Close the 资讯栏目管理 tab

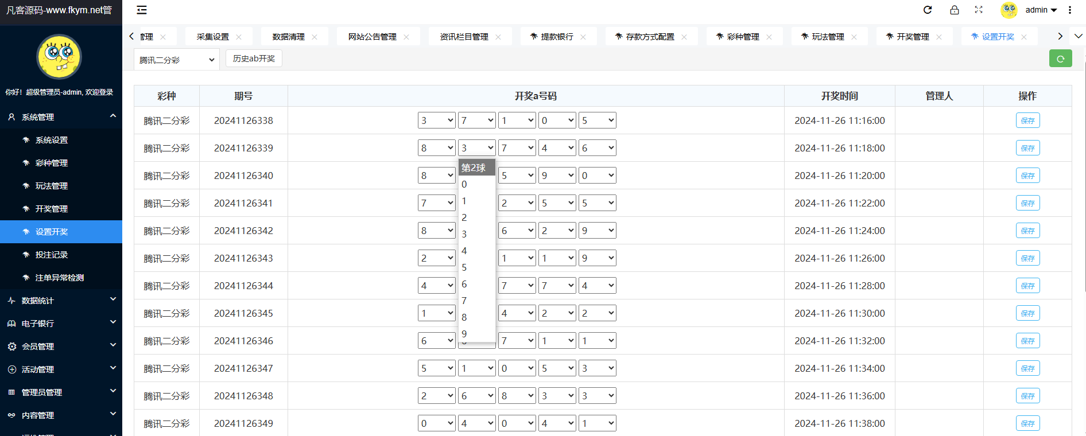pyautogui.click(x=498, y=37)
